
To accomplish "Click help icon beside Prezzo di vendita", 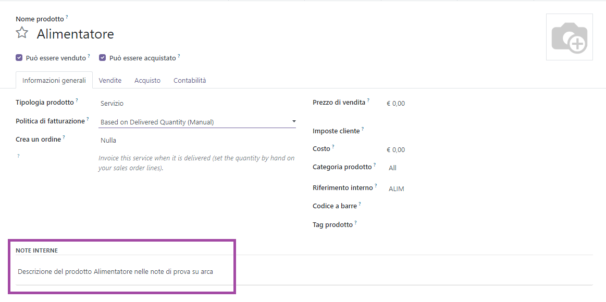I will (x=368, y=100).
